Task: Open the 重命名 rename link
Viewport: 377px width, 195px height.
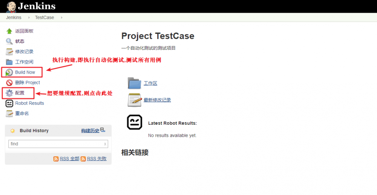Action: [22, 113]
